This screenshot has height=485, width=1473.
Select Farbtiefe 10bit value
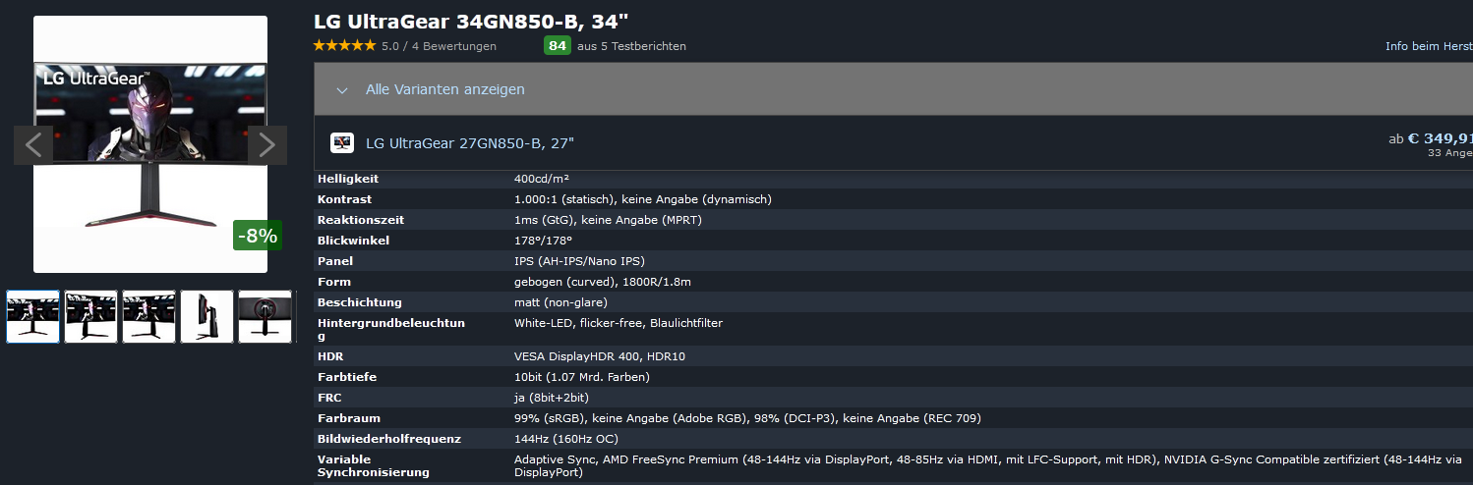(x=582, y=377)
